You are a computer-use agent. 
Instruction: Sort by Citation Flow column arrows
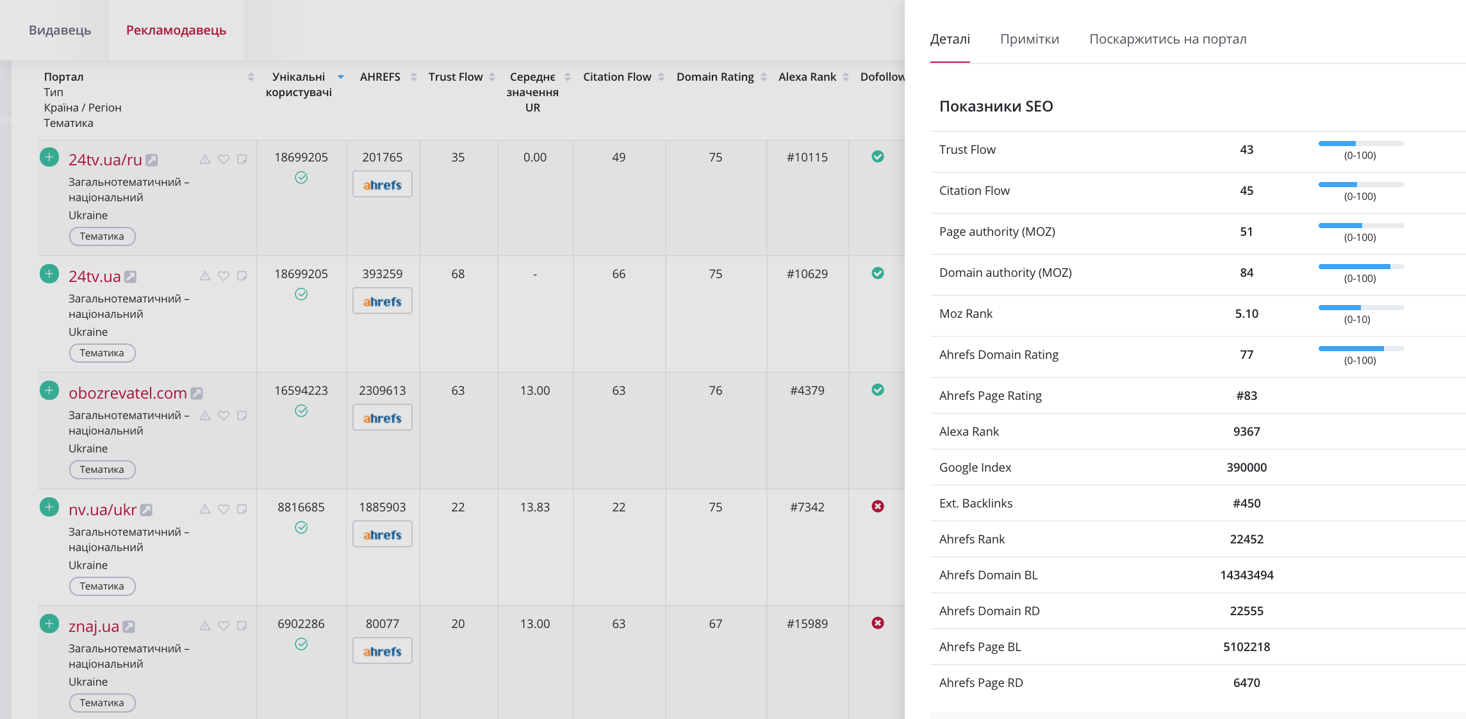[661, 77]
